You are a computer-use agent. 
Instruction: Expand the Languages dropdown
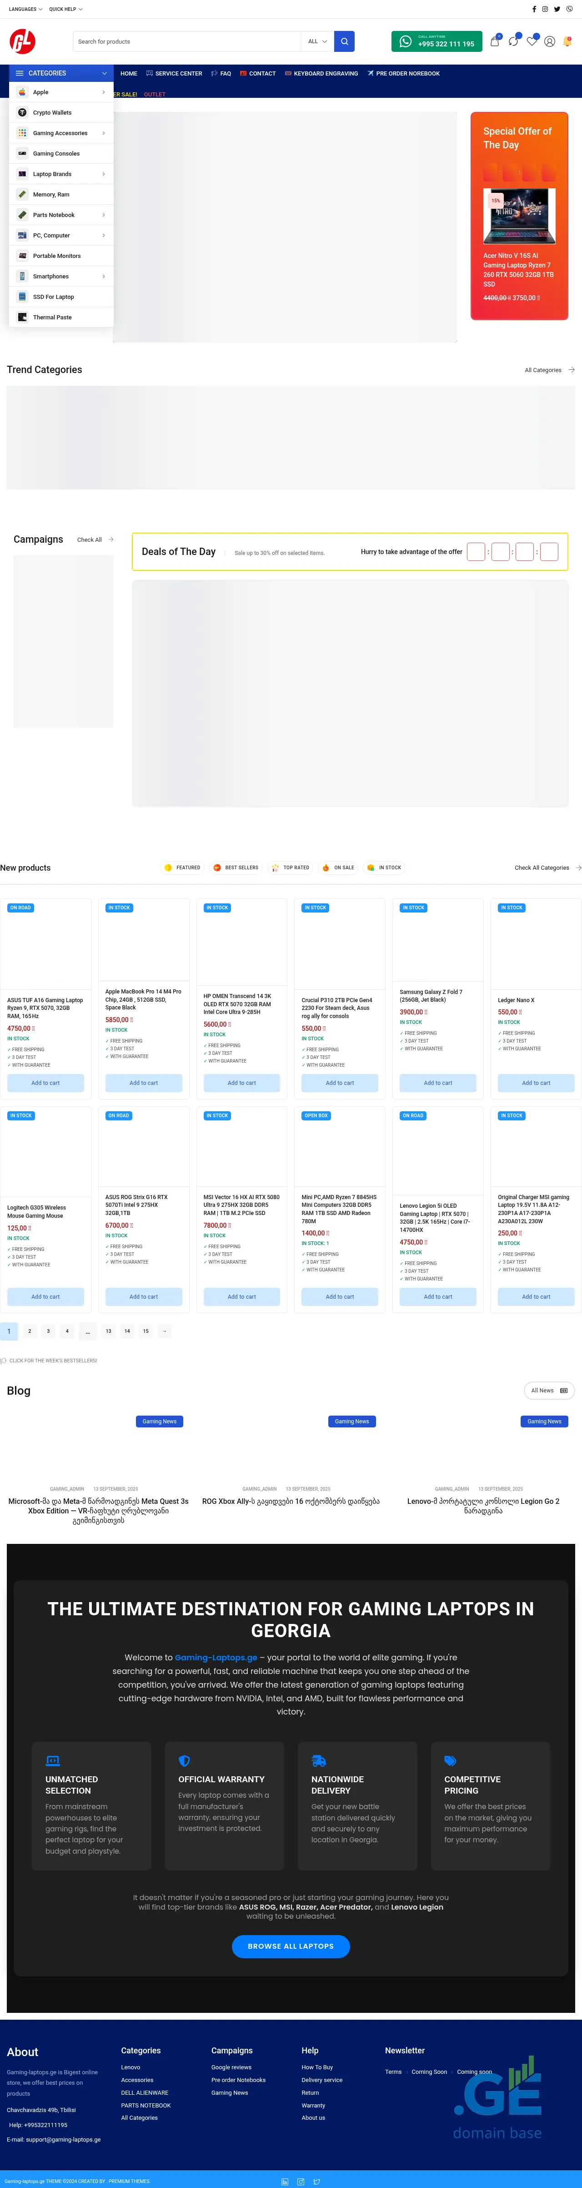[x=25, y=10]
